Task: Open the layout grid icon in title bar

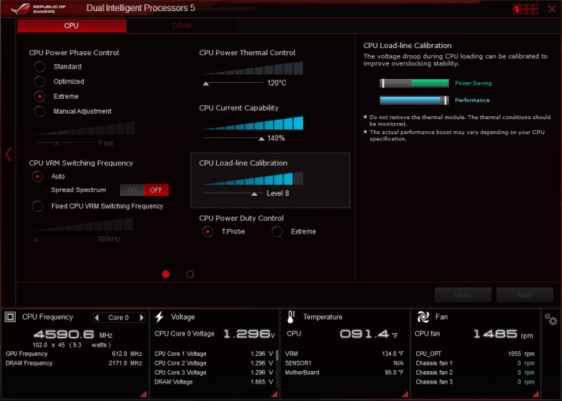Action: (x=526, y=9)
